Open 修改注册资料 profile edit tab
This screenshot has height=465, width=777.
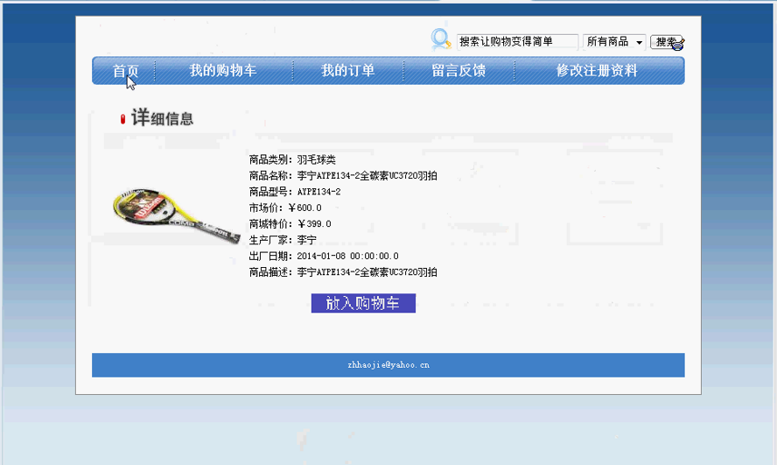pyautogui.click(x=597, y=70)
